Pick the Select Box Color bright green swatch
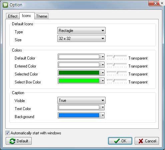Image resolution: width=165 pixels, height=150 pixels. pos(79,81)
